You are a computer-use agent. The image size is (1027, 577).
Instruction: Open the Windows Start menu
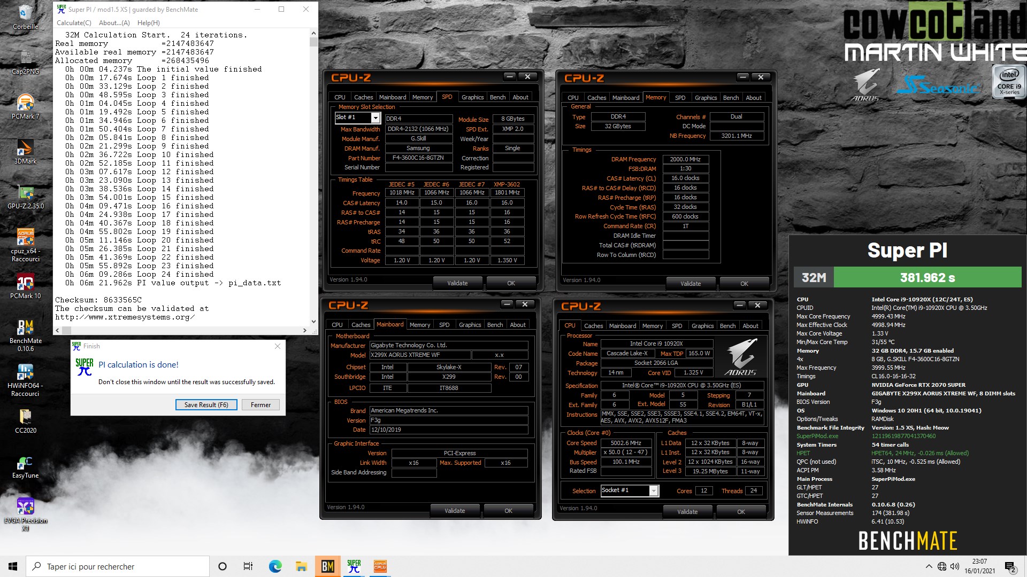pos(13,566)
